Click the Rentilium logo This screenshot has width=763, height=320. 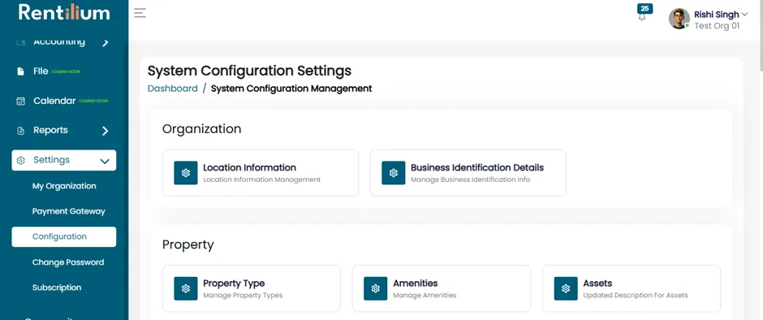(x=64, y=12)
